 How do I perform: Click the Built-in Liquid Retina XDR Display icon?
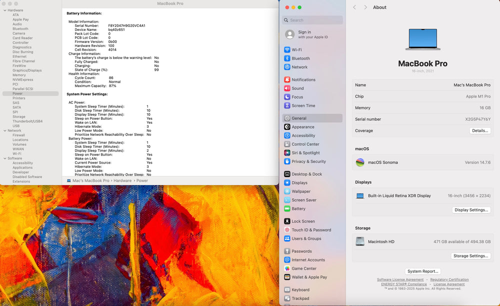coord(360,196)
